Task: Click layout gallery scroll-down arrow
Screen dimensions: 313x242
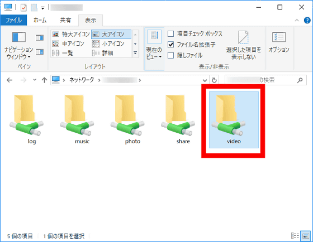Action: coord(135,44)
